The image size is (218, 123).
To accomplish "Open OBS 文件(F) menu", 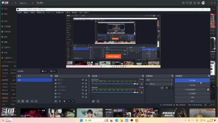I will (x=19, y=13).
